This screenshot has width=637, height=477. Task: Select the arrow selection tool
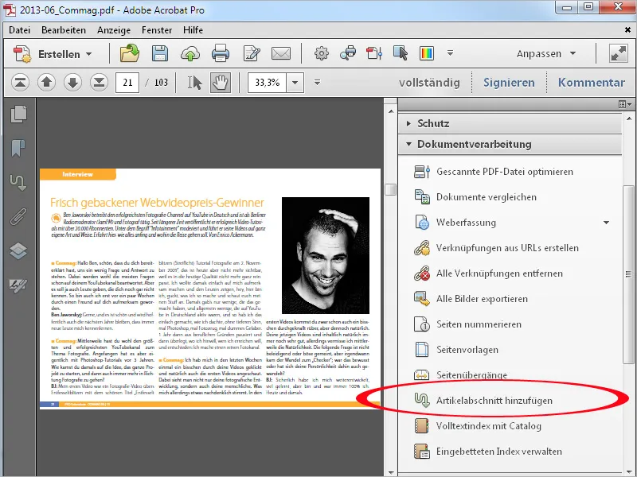point(193,81)
